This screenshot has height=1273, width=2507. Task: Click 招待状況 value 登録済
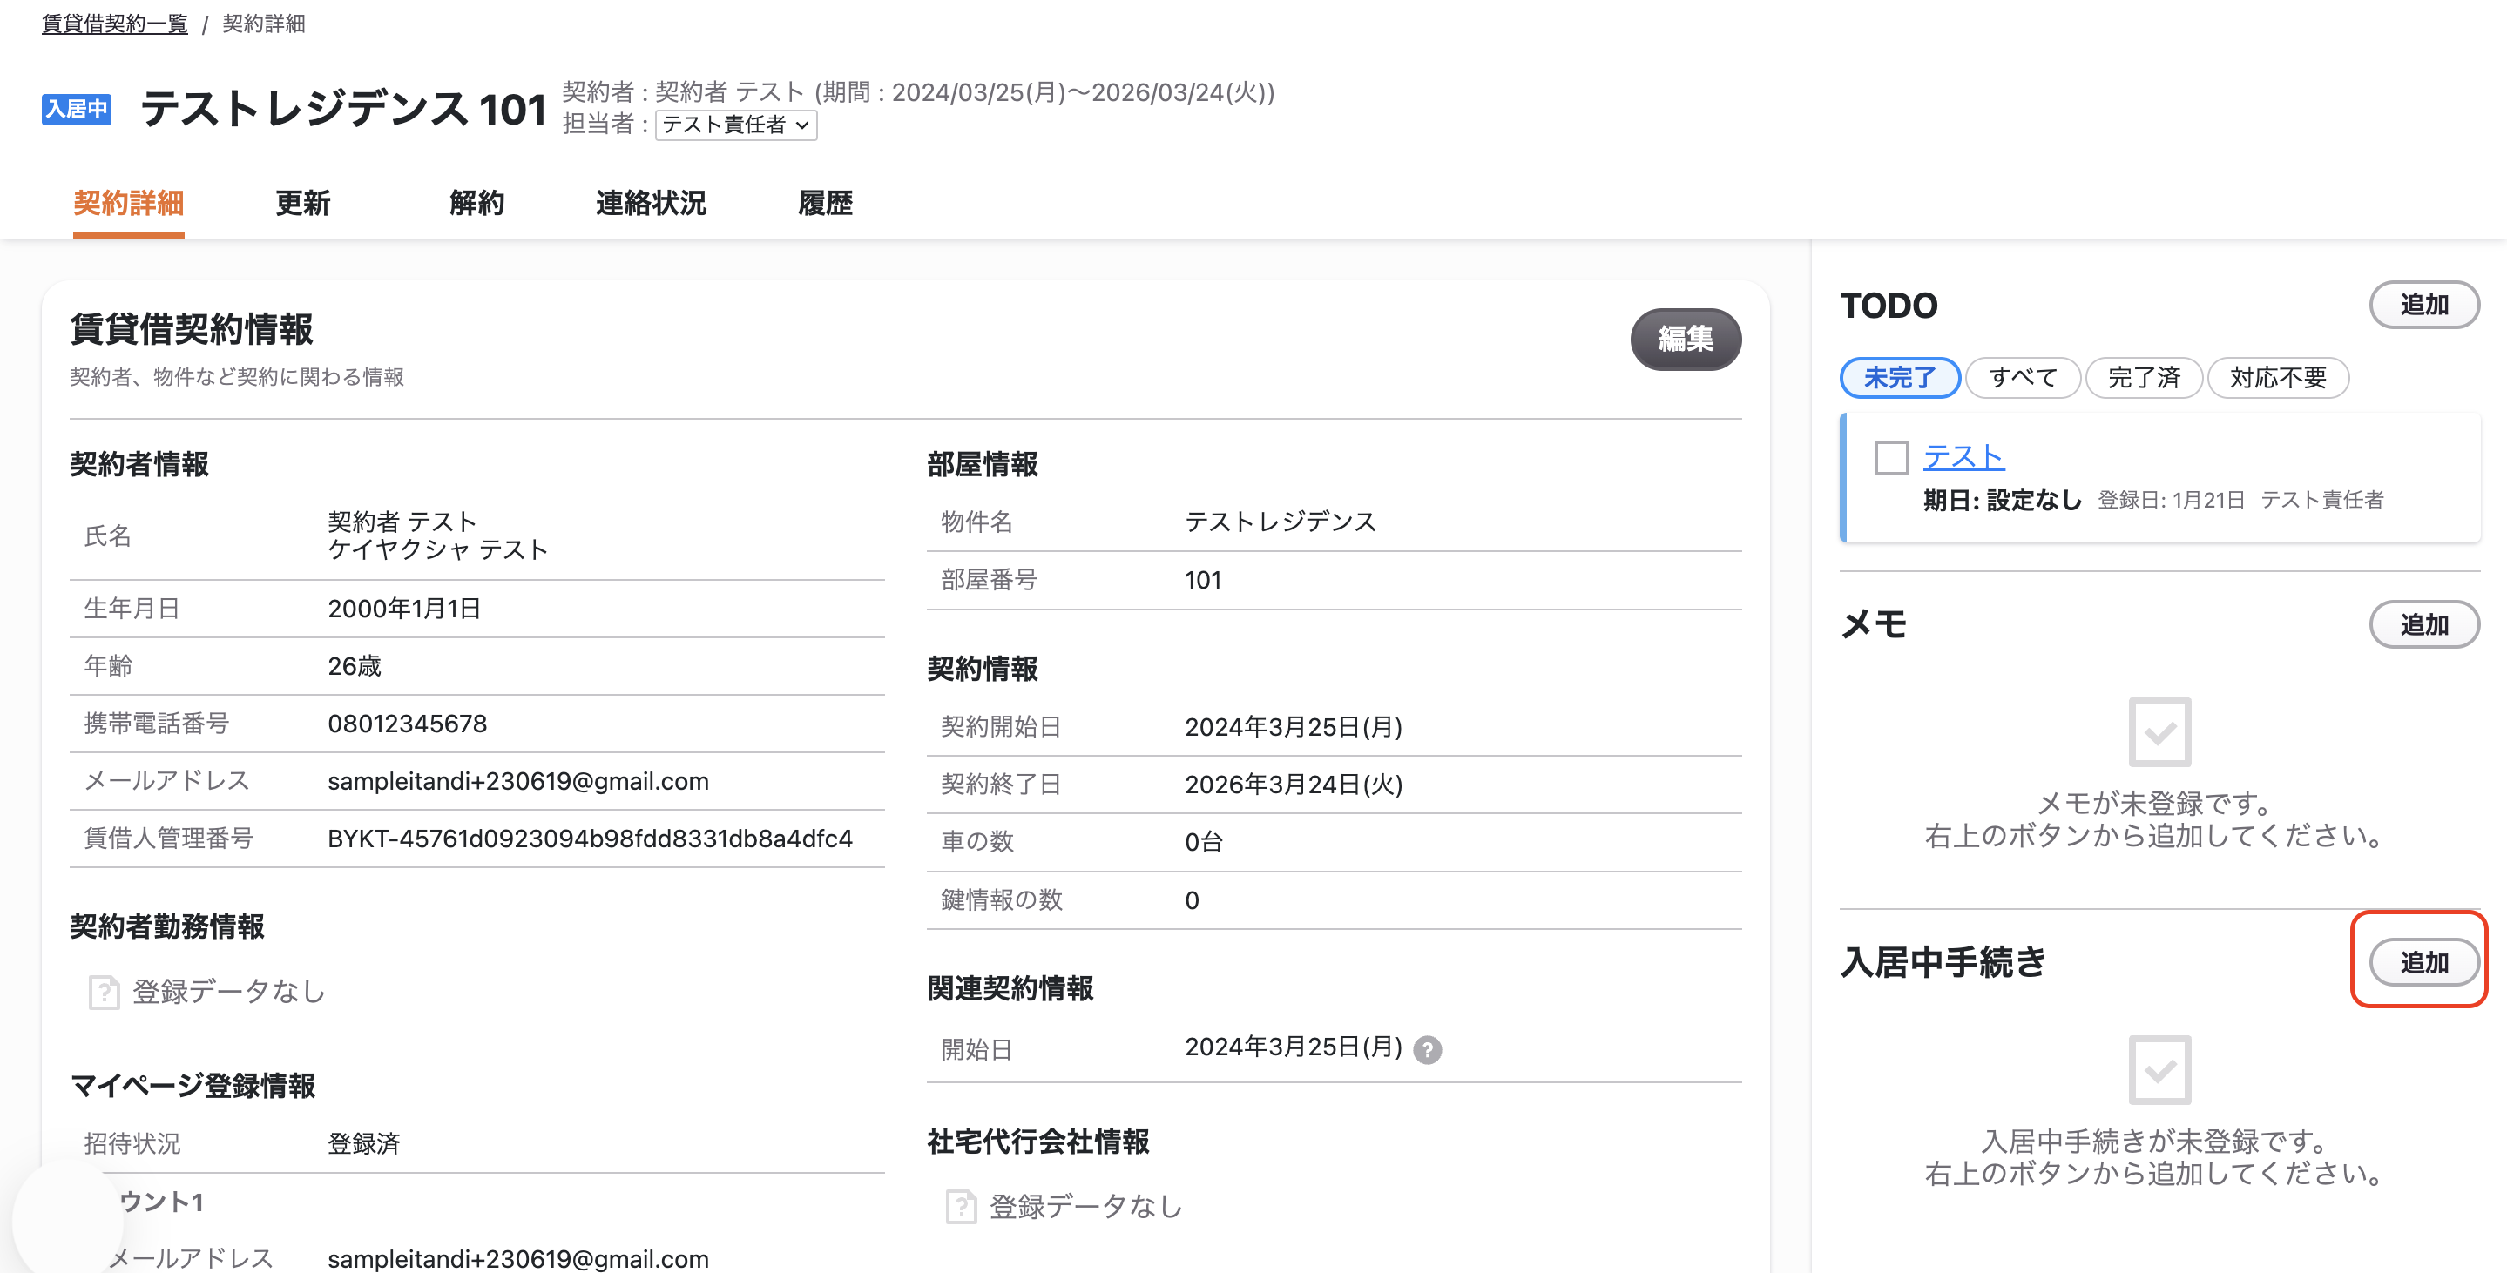(363, 1143)
